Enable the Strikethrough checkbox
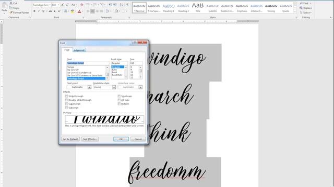 (66, 96)
